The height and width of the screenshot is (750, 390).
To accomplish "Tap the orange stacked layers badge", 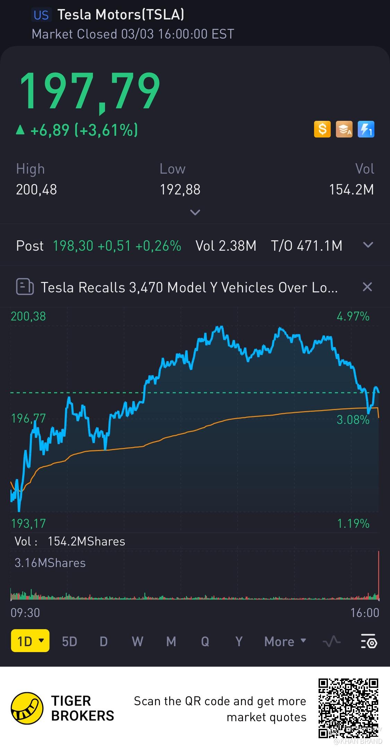I will 344,129.
